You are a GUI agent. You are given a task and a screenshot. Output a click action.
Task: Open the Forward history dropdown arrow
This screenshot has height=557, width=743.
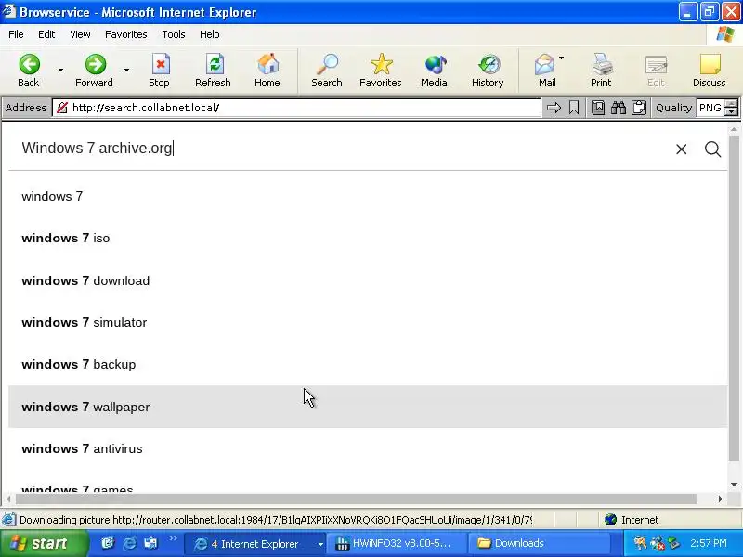tap(126, 71)
